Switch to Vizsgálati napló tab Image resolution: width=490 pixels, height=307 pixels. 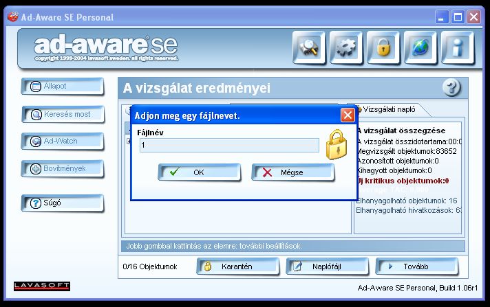(x=389, y=109)
